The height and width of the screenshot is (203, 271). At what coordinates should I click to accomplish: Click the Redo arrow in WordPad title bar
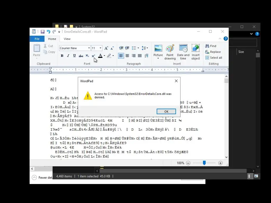(x=54, y=32)
